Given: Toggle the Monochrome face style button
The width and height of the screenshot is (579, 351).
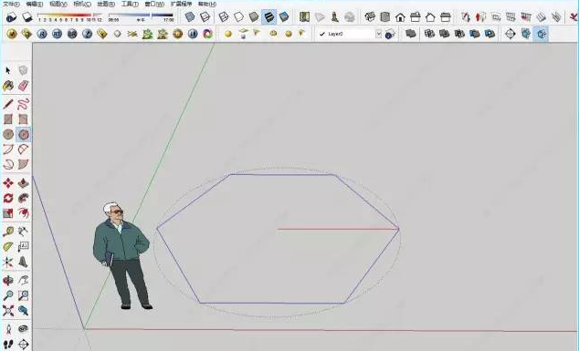Looking at the screenshot, I should click(x=284, y=17).
